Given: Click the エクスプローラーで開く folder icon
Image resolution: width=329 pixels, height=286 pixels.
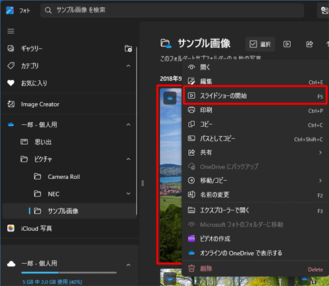Looking at the screenshot, I should pyautogui.click(x=191, y=210).
